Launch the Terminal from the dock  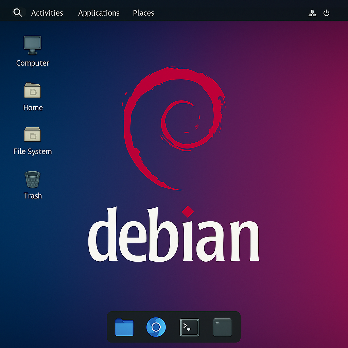pos(190,328)
